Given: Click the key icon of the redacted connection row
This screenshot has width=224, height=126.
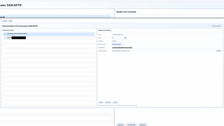Looking at the screenshot, I should 5,38.
